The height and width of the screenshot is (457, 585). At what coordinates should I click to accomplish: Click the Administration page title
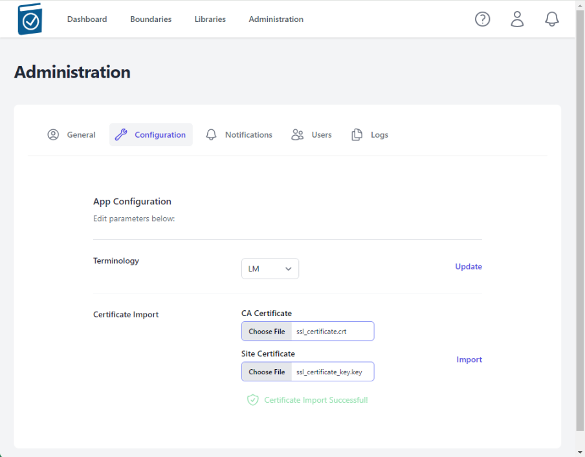(x=72, y=72)
